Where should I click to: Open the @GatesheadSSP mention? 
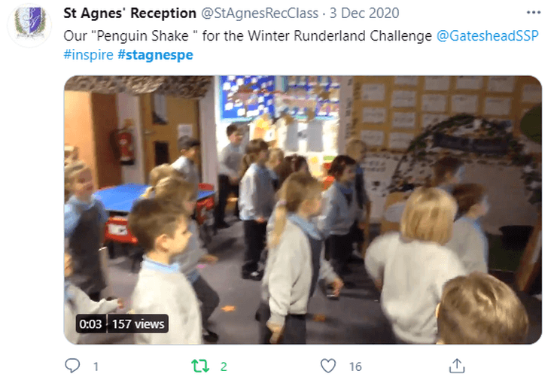click(x=488, y=36)
